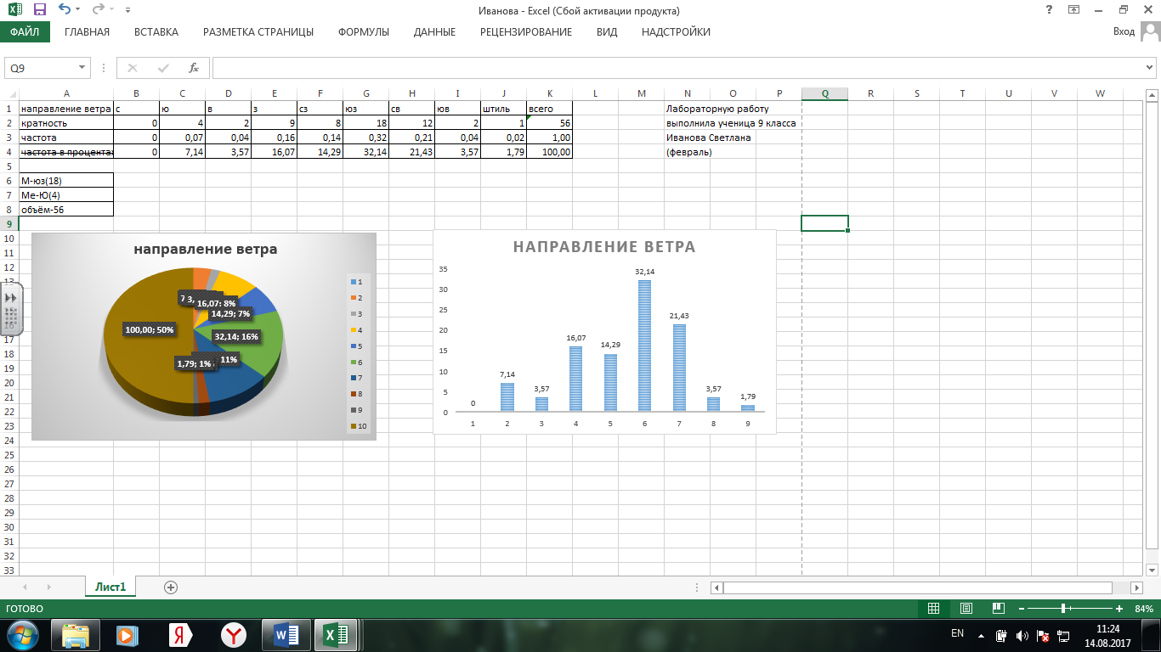Click the Undo arrow icon

(64, 10)
